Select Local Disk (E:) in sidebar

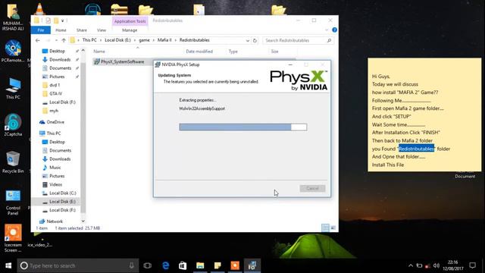click(62, 202)
